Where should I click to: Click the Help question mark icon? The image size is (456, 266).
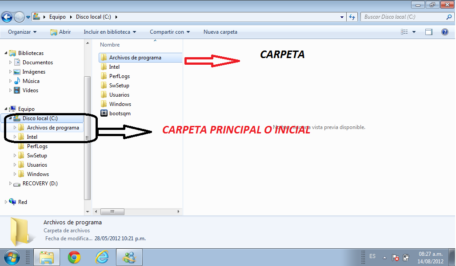(x=444, y=32)
